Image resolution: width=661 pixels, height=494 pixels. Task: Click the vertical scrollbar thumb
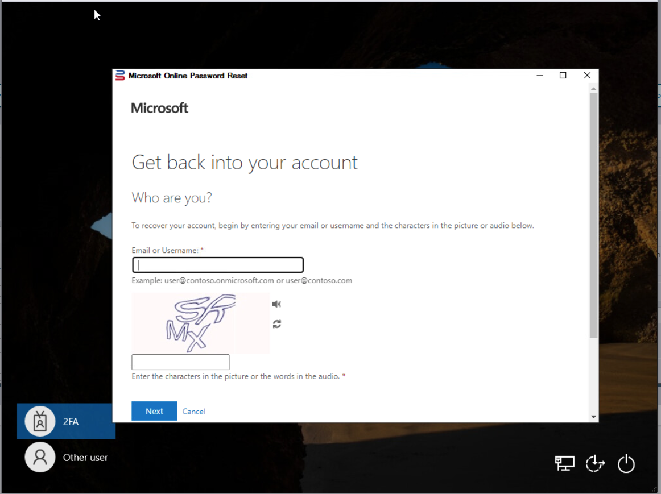594,216
